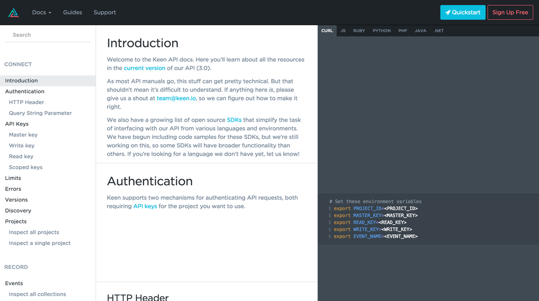Switch to the JS code tab
Image resolution: width=539 pixels, height=301 pixels.
point(343,31)
